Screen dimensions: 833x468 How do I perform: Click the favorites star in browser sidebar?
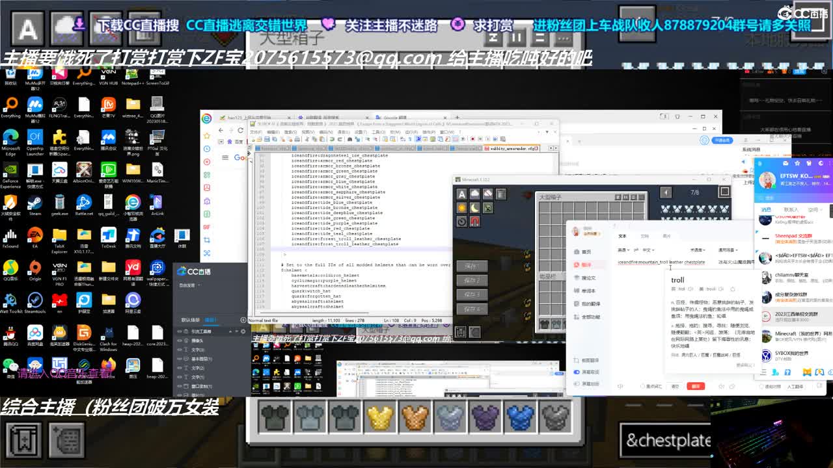point(206,135)
